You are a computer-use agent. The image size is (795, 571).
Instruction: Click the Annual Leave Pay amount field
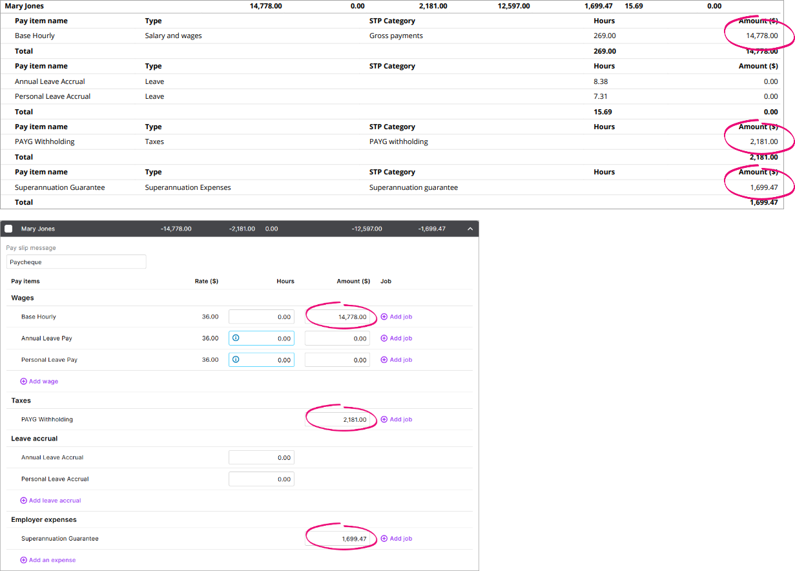tap(338, 338)
